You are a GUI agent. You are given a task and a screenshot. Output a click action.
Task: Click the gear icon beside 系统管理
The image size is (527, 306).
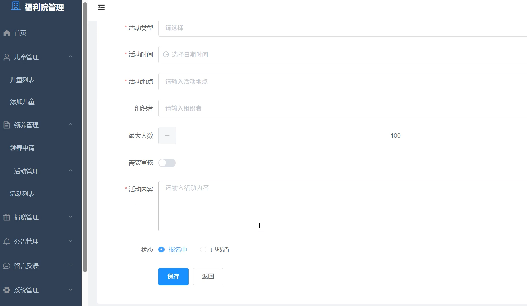(x=7, y=290)
